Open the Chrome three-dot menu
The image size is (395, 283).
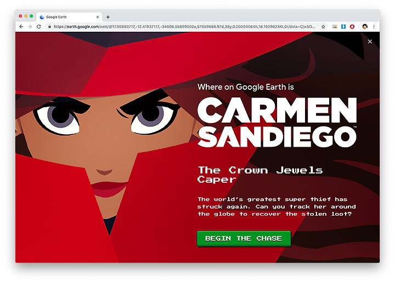(x=374, y=27)
